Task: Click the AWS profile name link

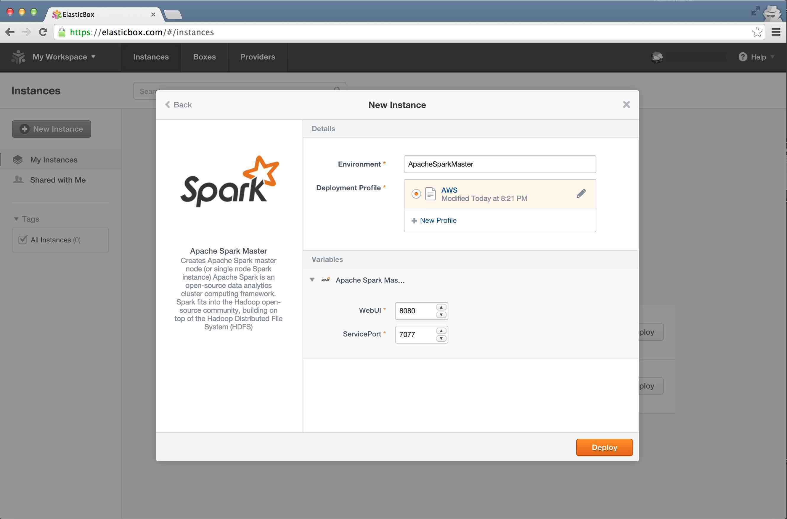Action: [x=449, y=190]
